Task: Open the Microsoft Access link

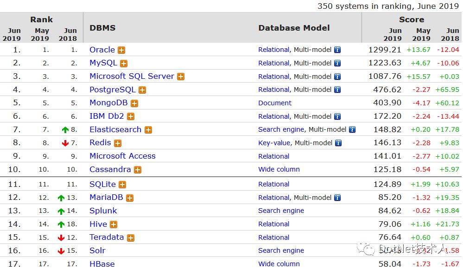Action: point(122,156)
